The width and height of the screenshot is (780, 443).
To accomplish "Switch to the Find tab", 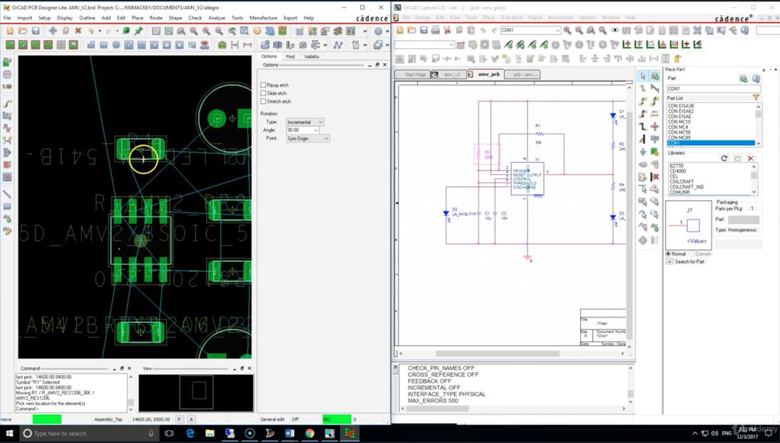I will tap(290, 57).
